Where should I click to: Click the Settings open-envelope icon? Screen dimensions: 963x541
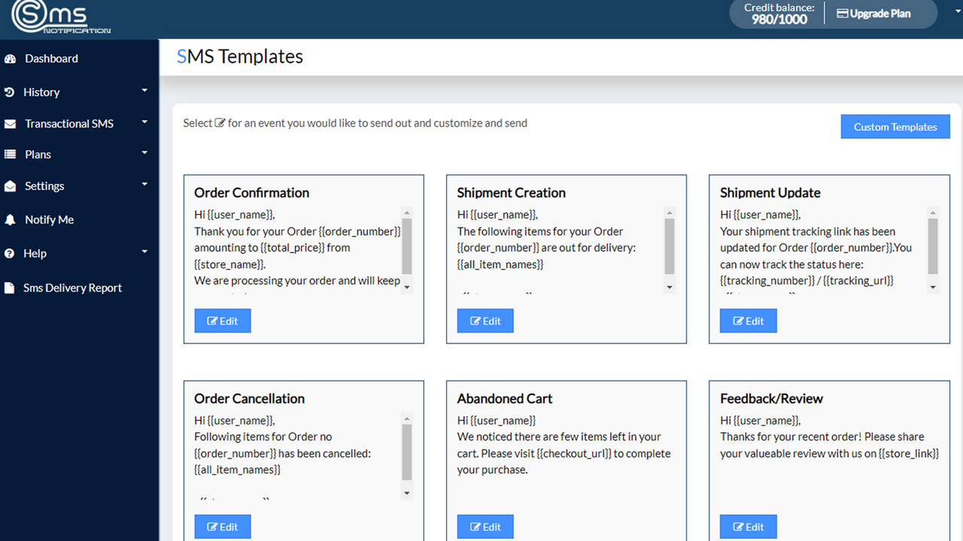[10, 186]
